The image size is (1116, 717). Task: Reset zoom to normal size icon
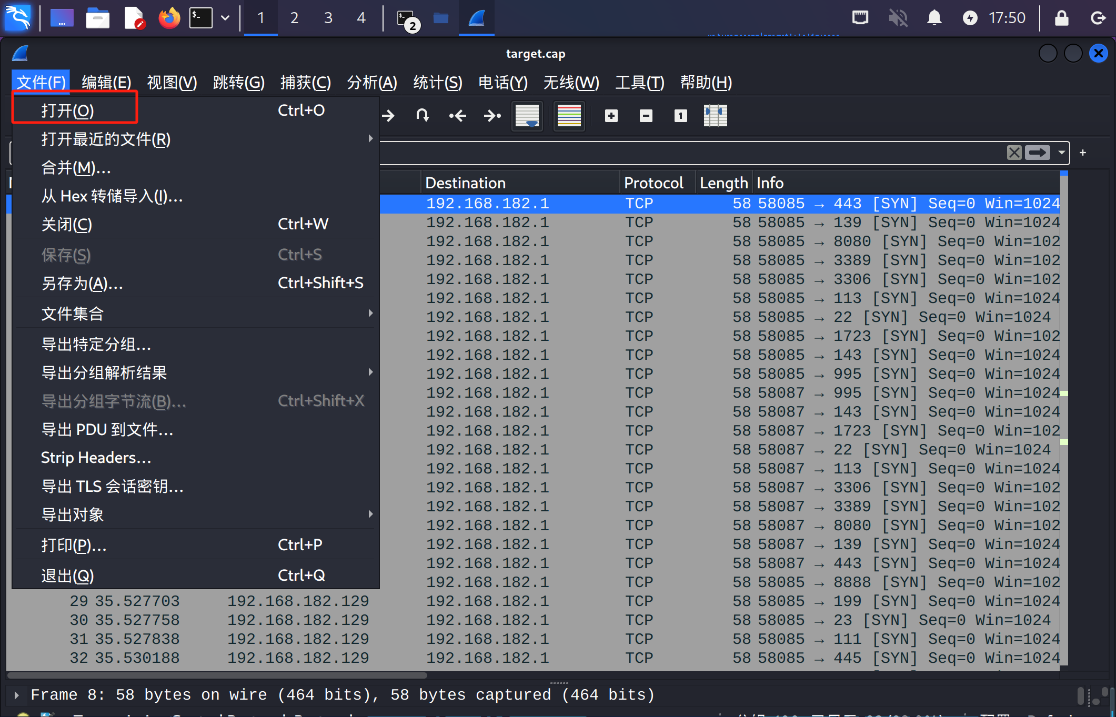pyautogui.click(x=680, y=116)
